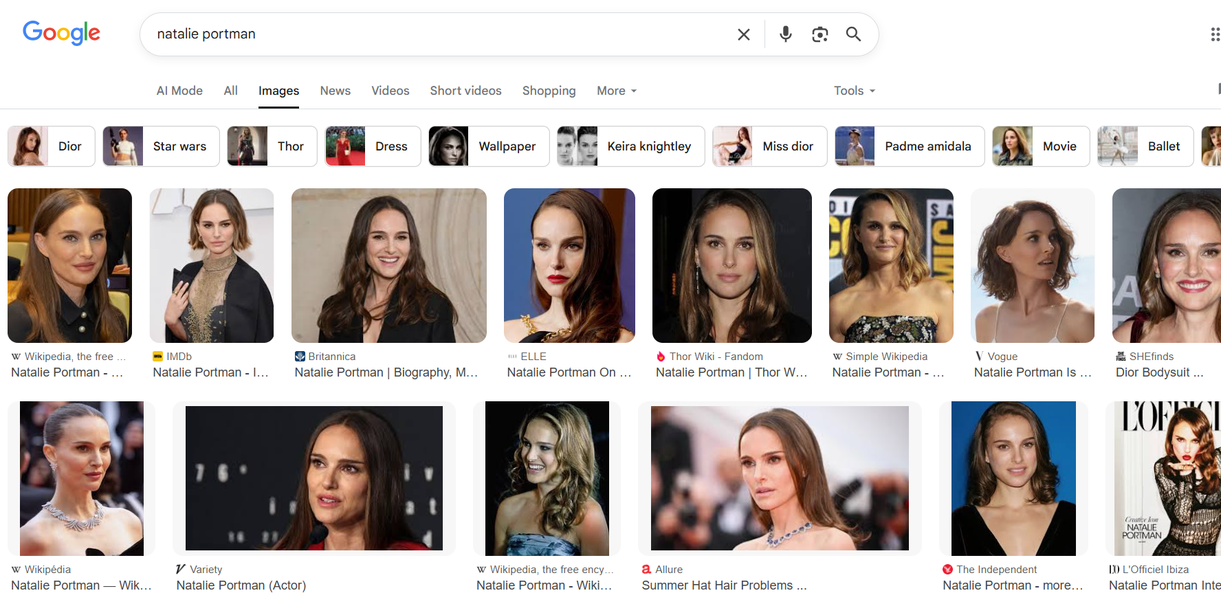1221x593 pixels.
Task: Open the 'Summer Hat Hair Problems ...' link
Action: [725, 585]
